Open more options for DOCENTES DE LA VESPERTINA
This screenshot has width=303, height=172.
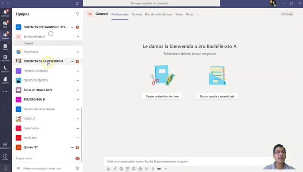(x=72, y=62)
